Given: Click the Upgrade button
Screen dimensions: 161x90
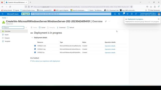Looking at the screenshot, I should (x=26, y=14).
